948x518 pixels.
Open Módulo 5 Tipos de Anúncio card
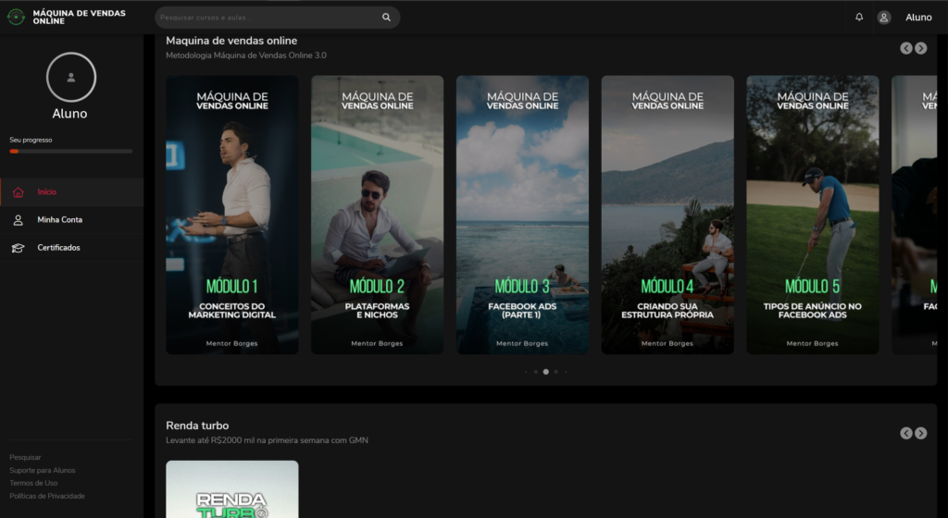pos(812,215)
